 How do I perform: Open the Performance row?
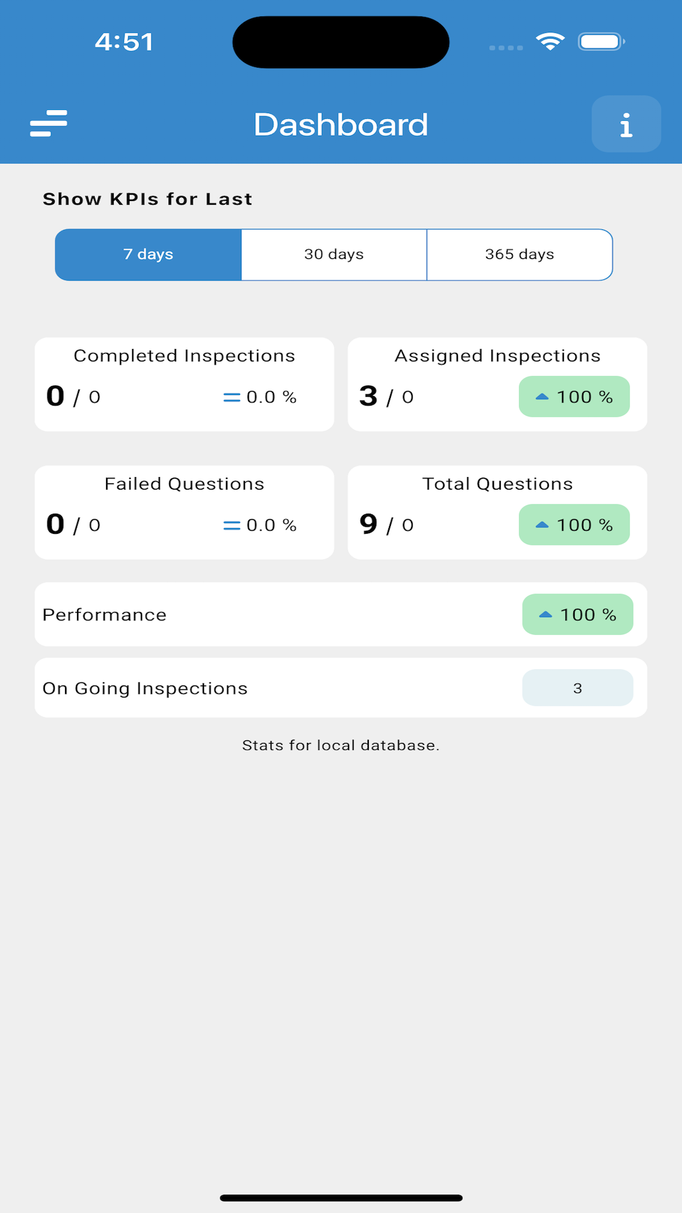pos(341,614)
